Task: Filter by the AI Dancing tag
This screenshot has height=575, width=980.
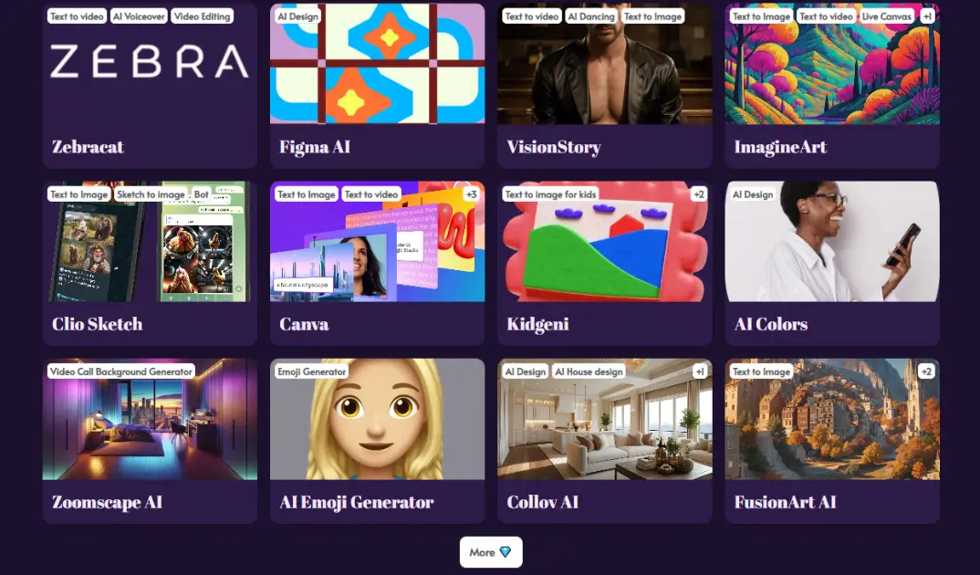Action: (590, 16)
